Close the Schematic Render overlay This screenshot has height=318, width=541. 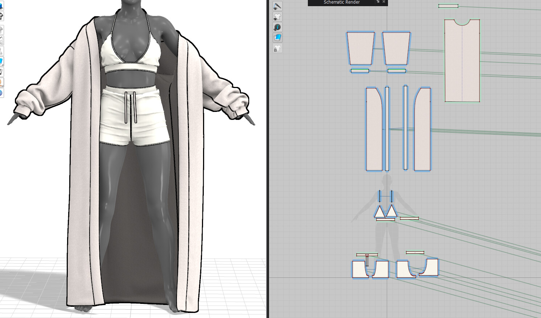(x=384, y=2)
